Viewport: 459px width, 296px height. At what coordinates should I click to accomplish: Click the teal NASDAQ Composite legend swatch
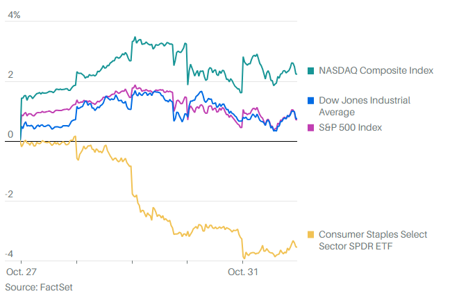310,71
